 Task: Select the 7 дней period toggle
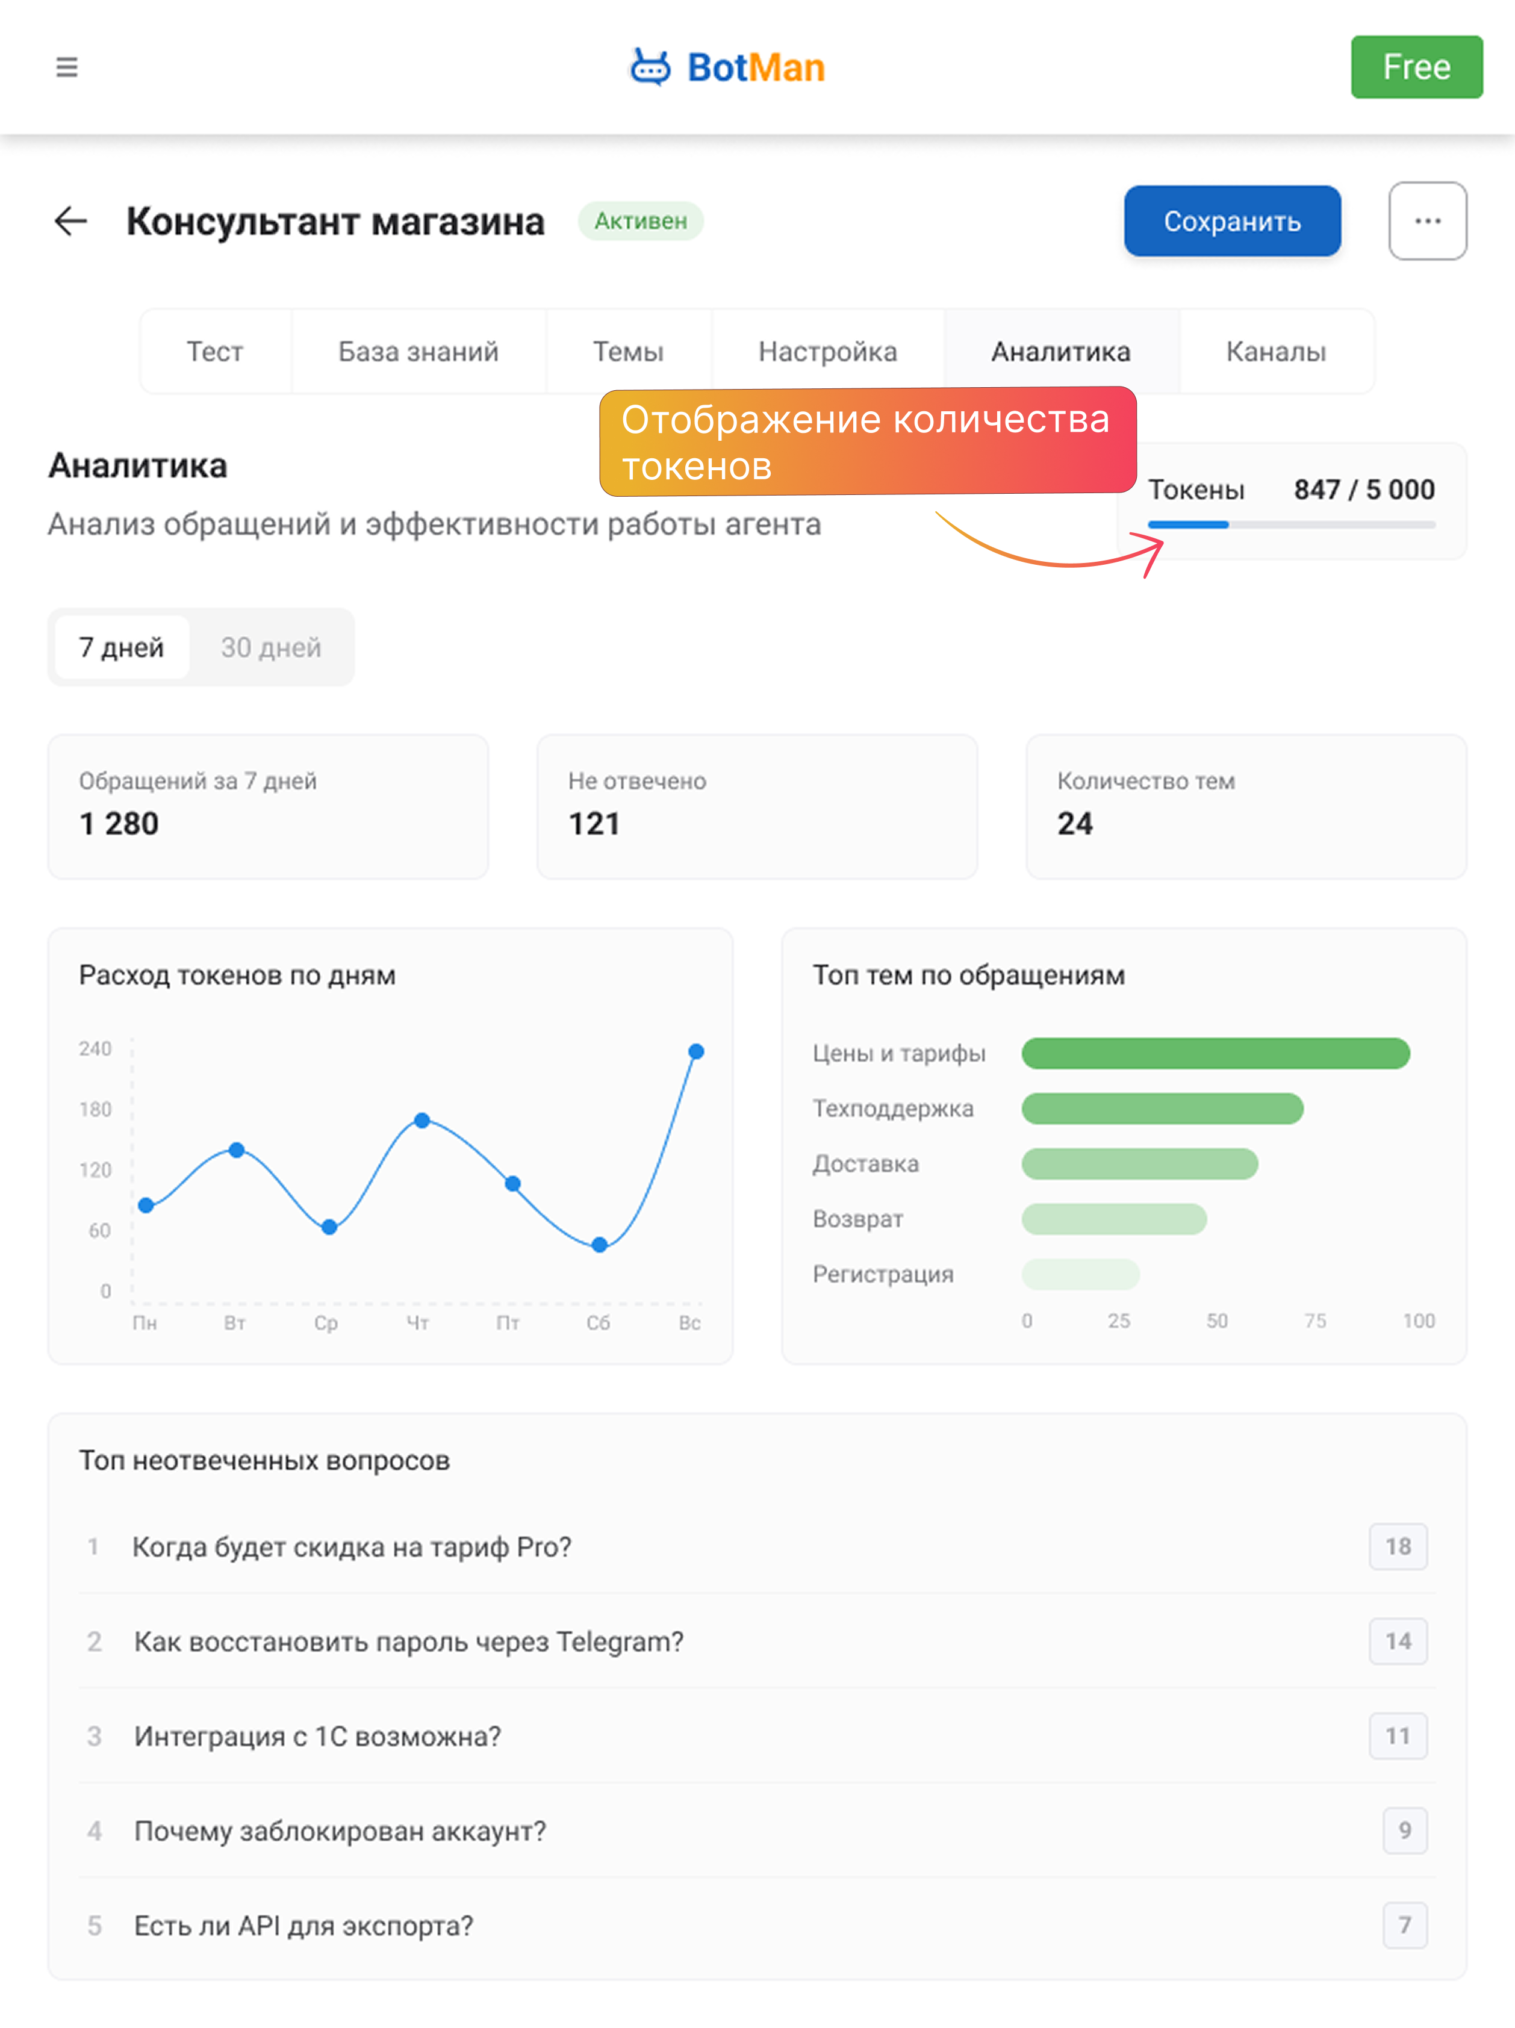(x=122, y=647)
